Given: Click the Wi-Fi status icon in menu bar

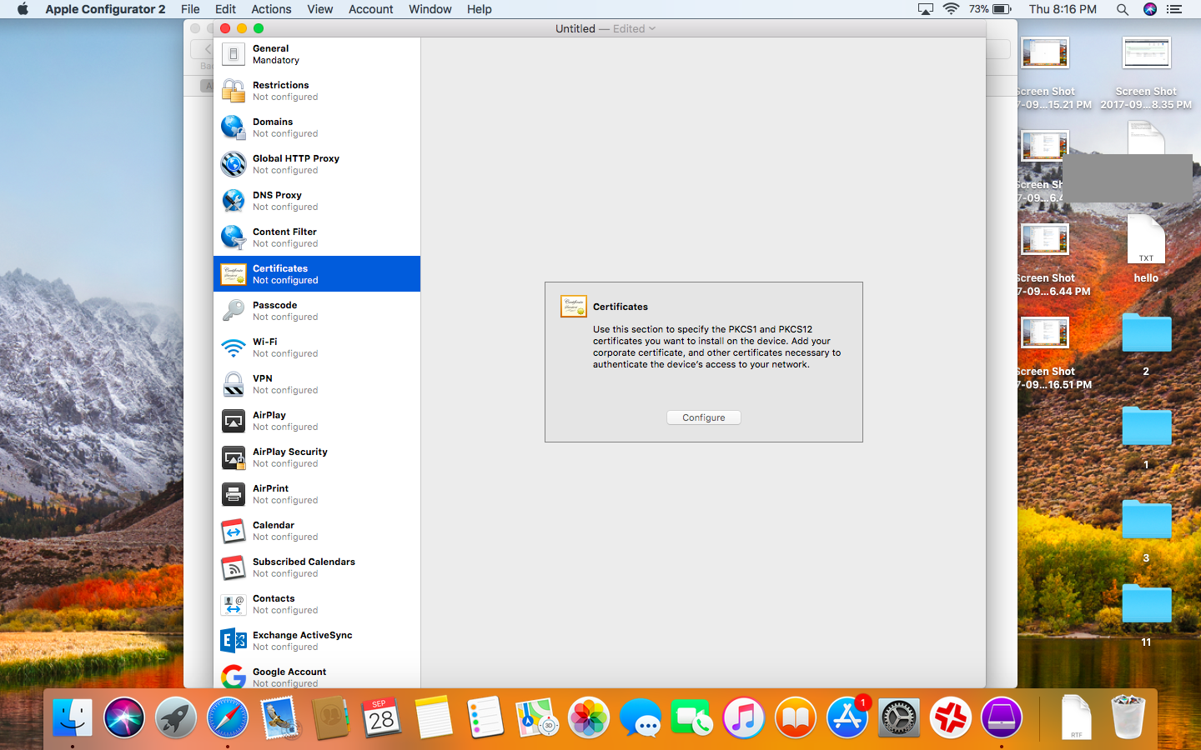Looking at the screenshot, I should click(951, 9).
